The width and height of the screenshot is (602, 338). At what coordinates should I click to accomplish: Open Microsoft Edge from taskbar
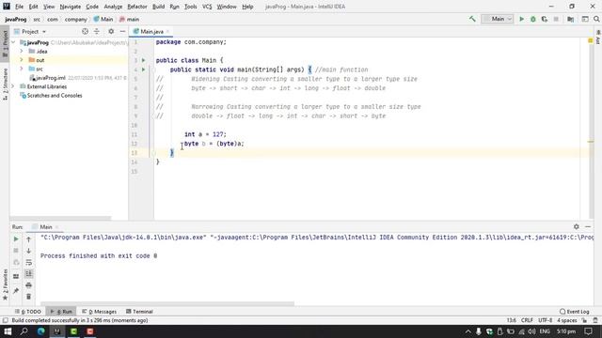tap(41, 331)
